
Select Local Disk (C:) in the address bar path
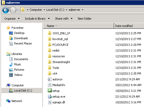pyautogui.click(x=55, y=10)
